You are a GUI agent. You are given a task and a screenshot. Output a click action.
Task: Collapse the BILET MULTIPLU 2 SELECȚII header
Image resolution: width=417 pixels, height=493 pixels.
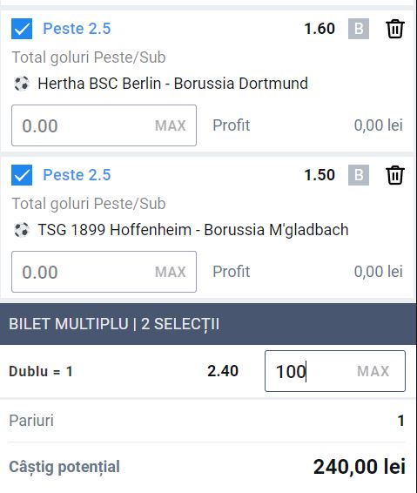(208, 324)
